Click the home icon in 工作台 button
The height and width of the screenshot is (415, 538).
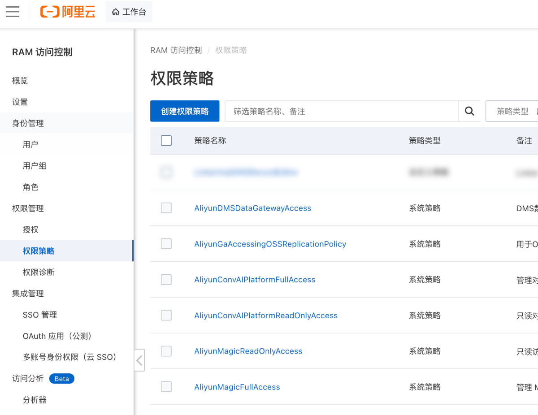click(x=116, y=12)
